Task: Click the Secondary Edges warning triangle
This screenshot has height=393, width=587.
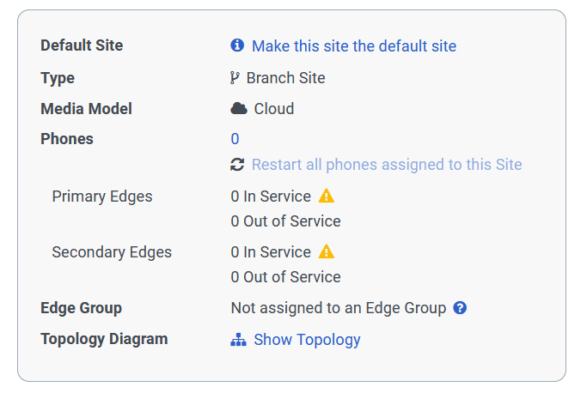Action: tap(327, 251)
